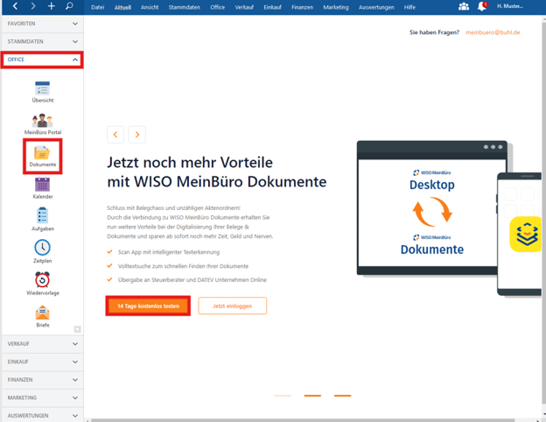Viewport: 546px width, 422px height.
Task: Open MeinBüro Portal from sidebar
Action: pos(42,122)
